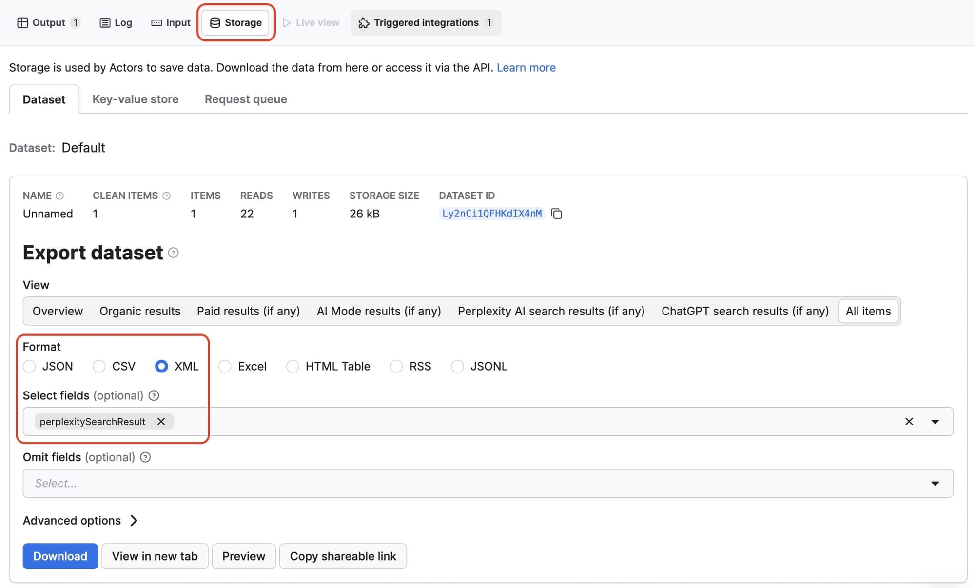Screen dimensions: 975x588
Task: Choose the RSS format option
Action: click(x=396, y=366)
